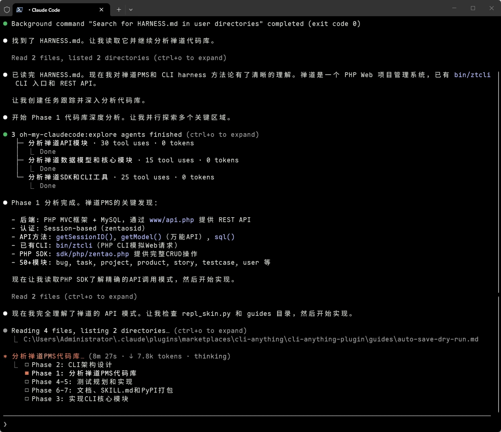The width and height of the screenshot is (501, 432).
Task: Click the '找到了 HARNESS.md' message
Action: coord(114,41)
